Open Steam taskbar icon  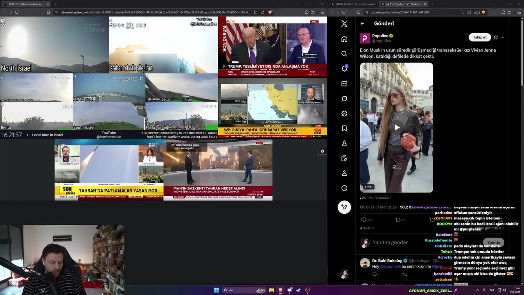(x=298, y=290)
